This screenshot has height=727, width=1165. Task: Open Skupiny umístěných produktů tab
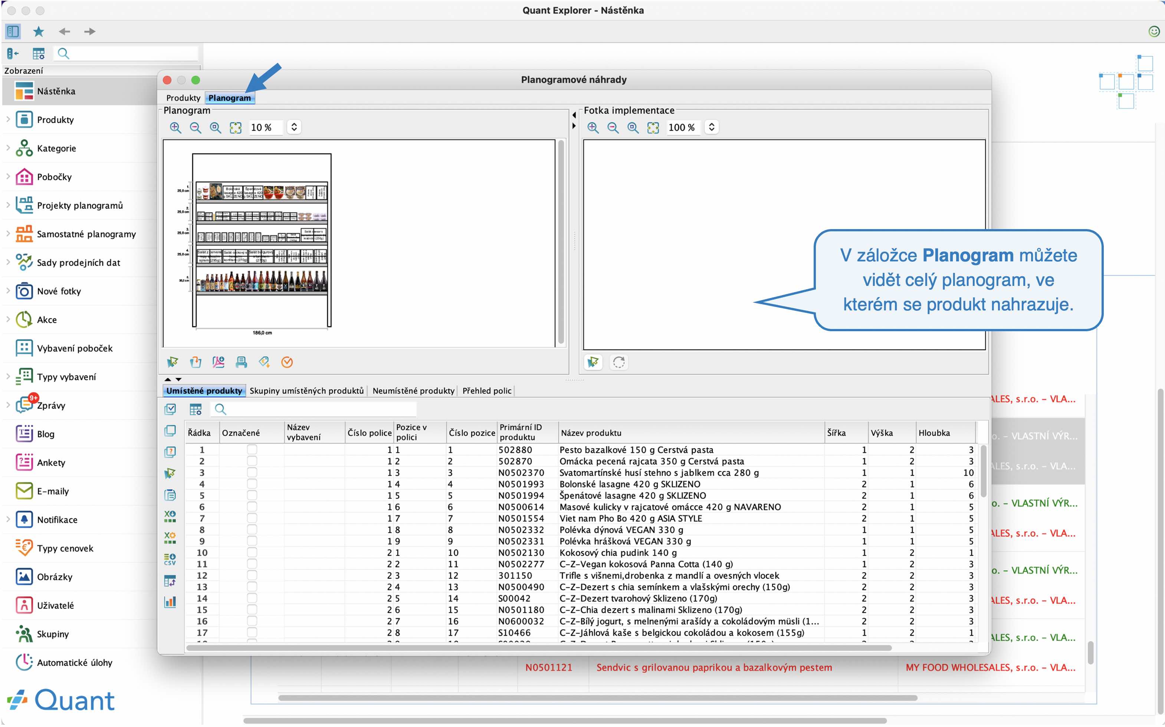pyautogui.click(x=306, y=391)
